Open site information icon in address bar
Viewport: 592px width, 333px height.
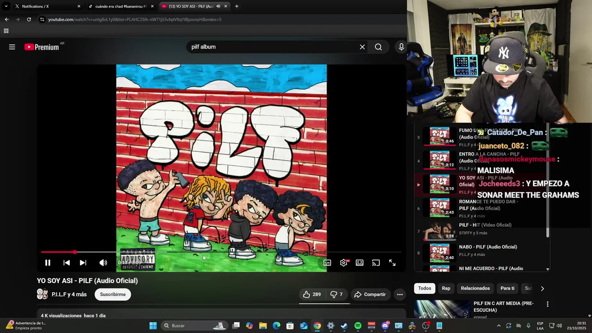point(42,19)
